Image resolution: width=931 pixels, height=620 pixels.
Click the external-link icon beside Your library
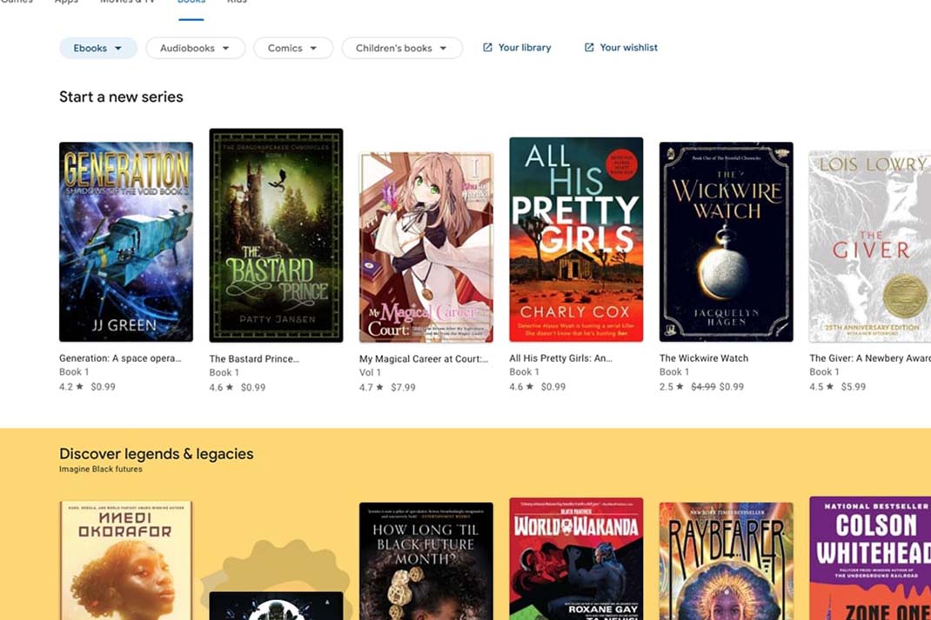(487, 48)
